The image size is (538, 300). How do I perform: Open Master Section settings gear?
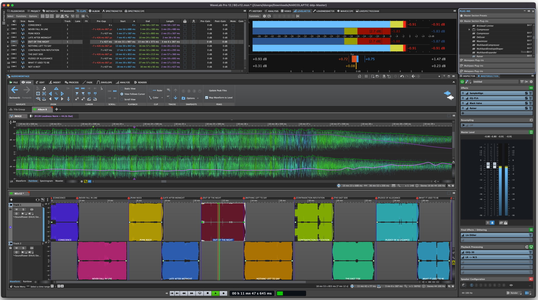(531, 82)
